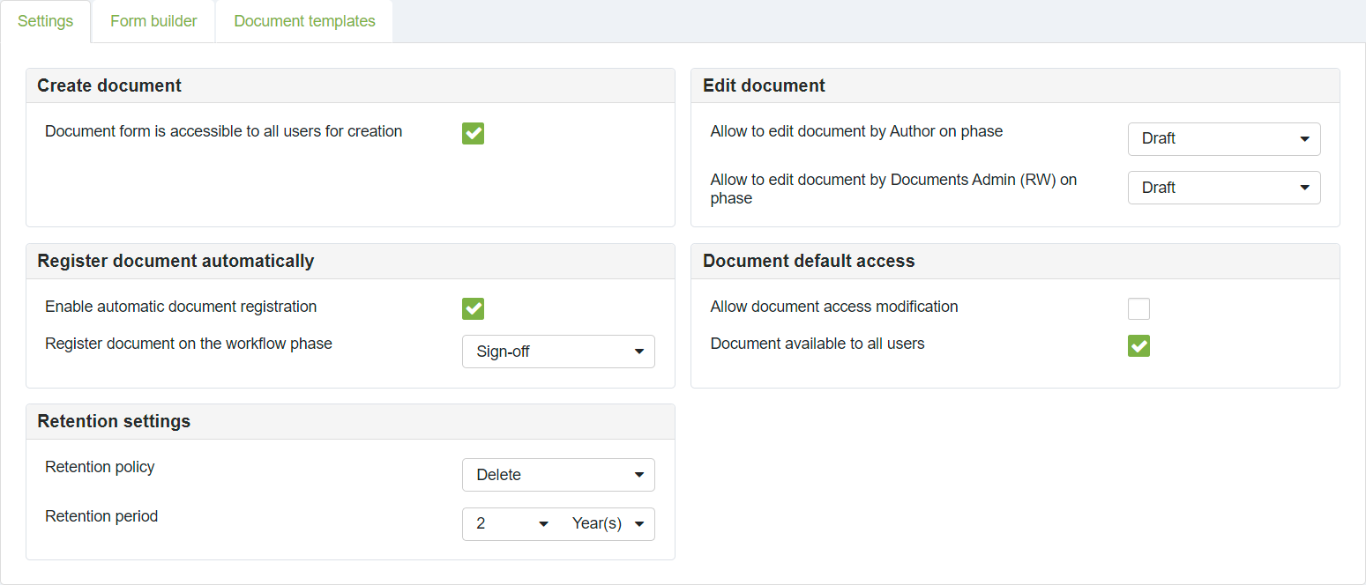Click the Edit document section header
The height and width of the screenshot is (585, 1366).
tap(764, 85)
